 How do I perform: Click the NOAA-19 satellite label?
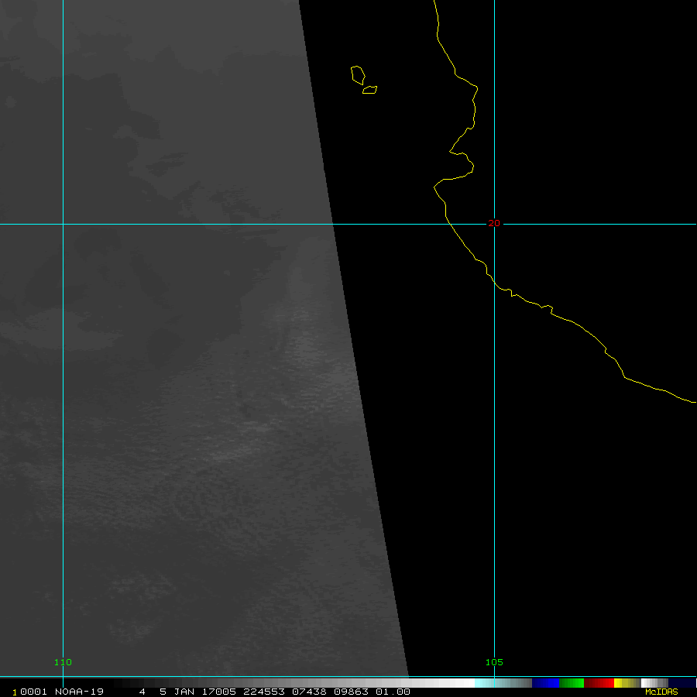click(79, 692)
